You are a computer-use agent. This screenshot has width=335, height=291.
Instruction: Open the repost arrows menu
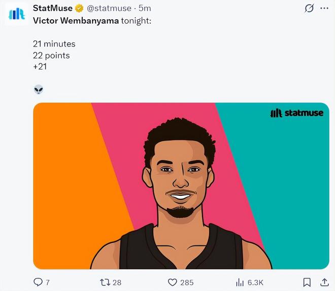tap(105, 282)
